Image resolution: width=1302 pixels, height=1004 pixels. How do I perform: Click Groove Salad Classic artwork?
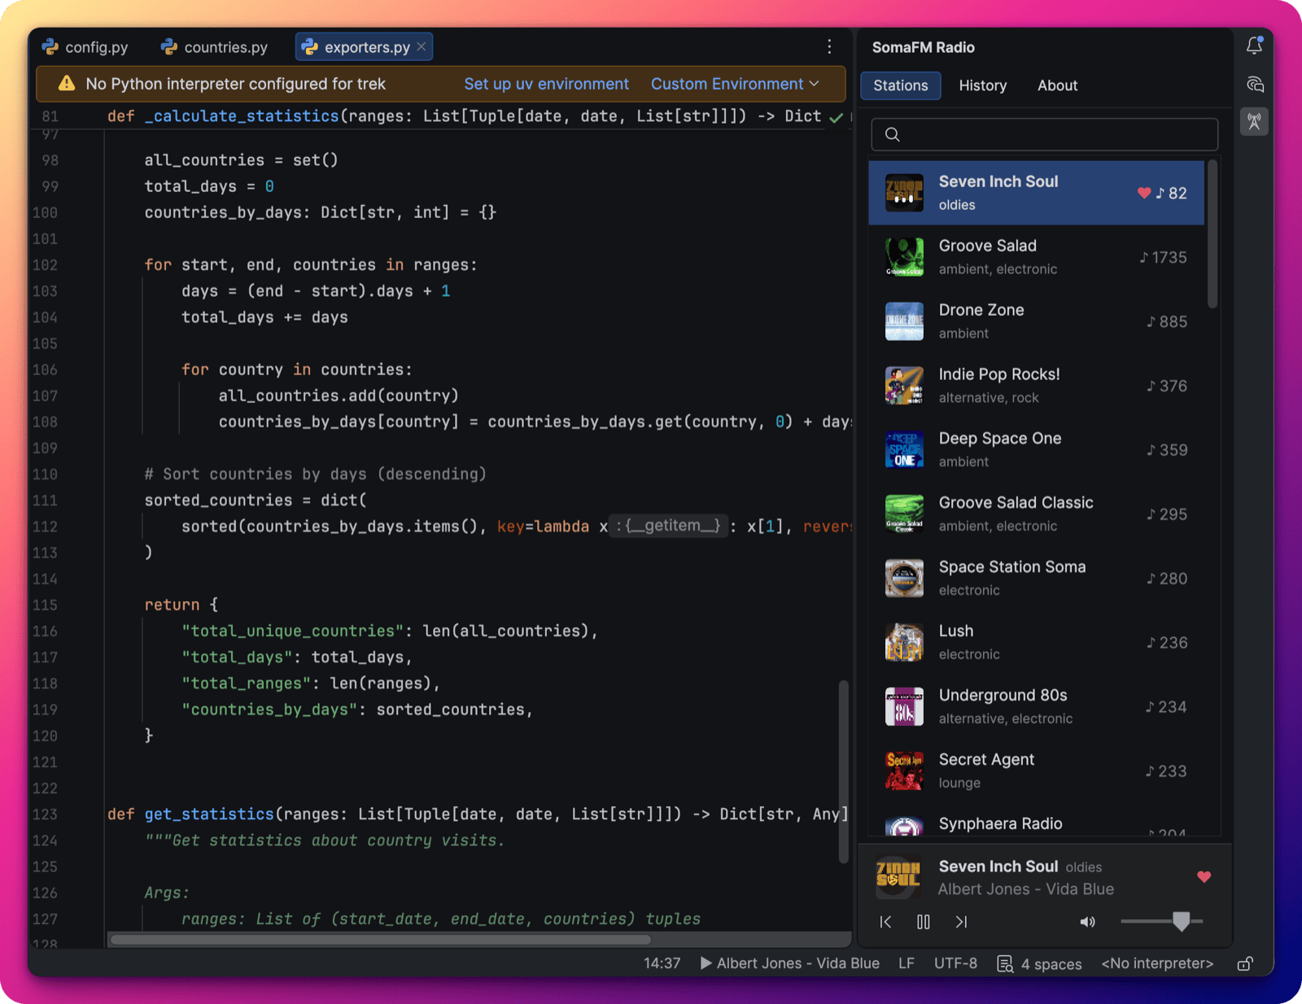point(904,514)
